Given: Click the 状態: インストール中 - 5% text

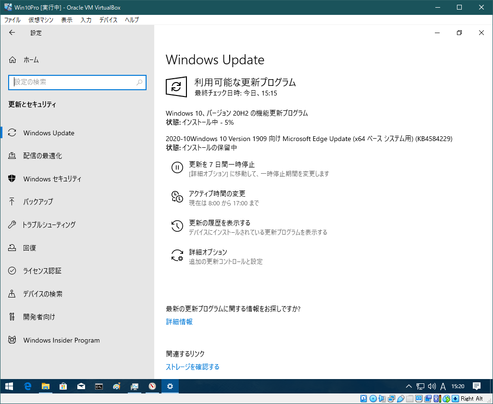Looking at the screenshot, I should (x=200, y=122).
